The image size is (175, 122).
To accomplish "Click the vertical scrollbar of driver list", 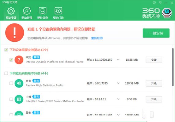I will pyautogui.click(x=173, y=67).
